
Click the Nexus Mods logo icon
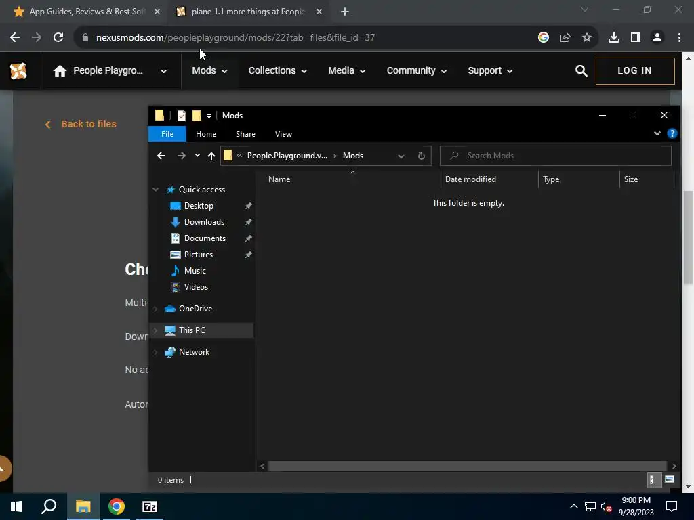pyautogui.click(x=18, y=70)
